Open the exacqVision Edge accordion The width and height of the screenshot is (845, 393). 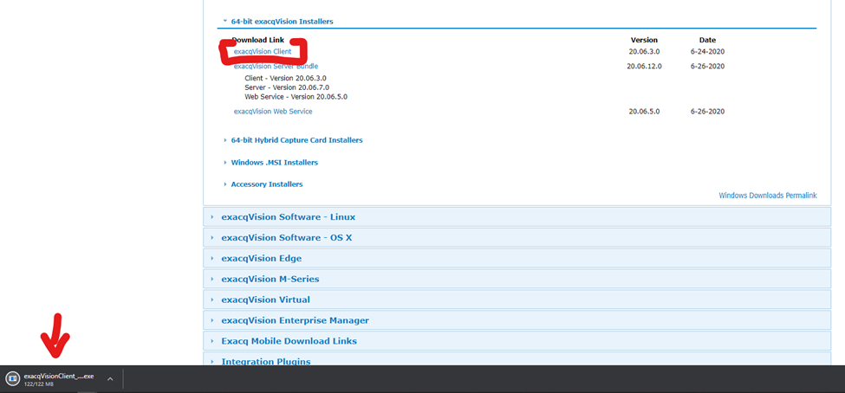click(261, 259)
